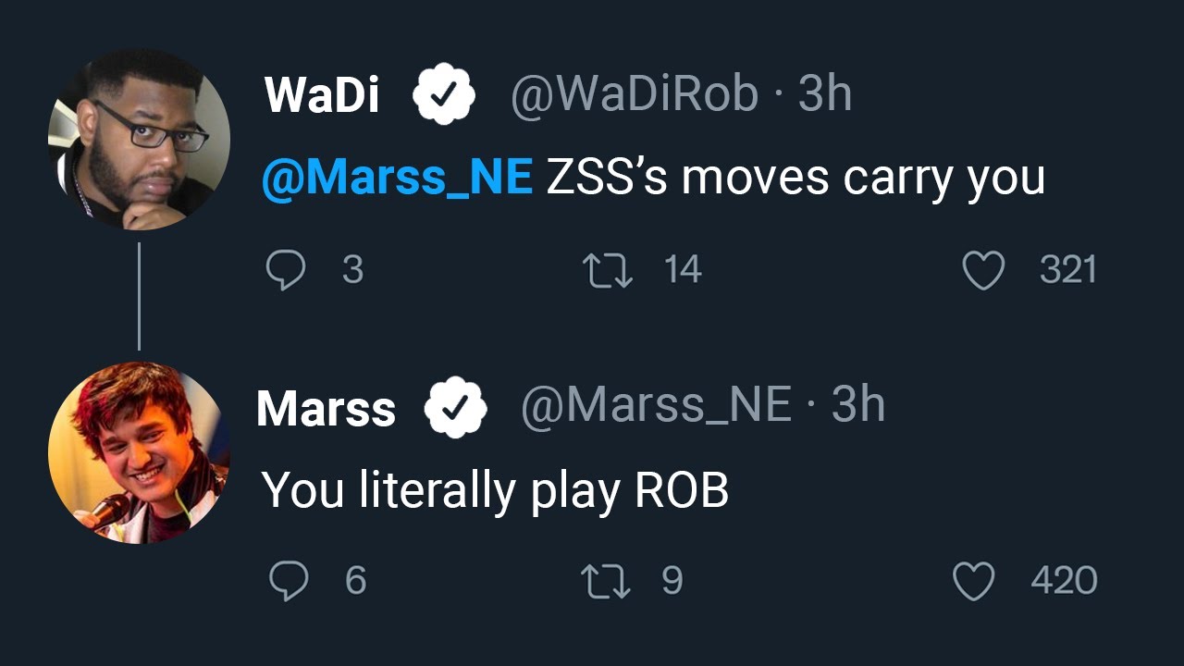The image size is (1184, 666).
Task: Click the verified badge next to Marss
Action: click(x=455, y=408)
